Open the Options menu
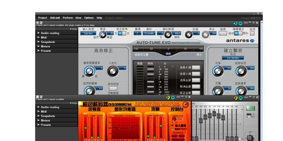 89,18
